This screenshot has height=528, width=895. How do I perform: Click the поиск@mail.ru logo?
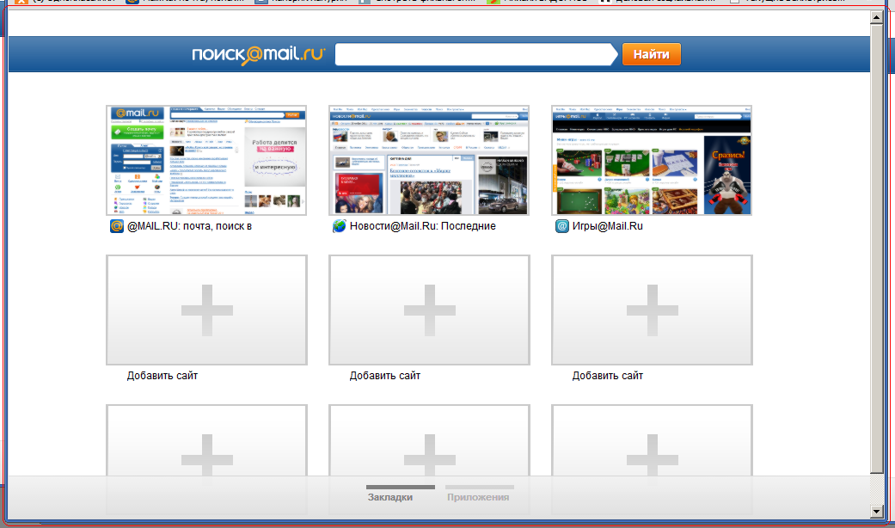259,55
